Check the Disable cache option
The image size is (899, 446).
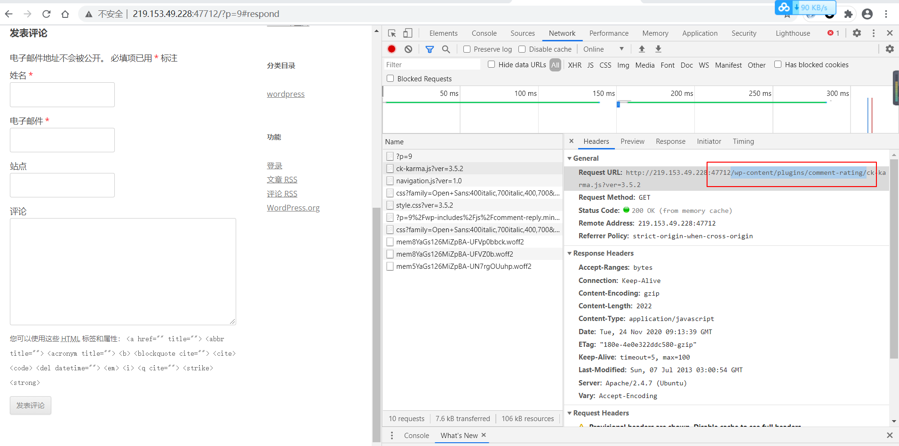[x=522, y=49]
